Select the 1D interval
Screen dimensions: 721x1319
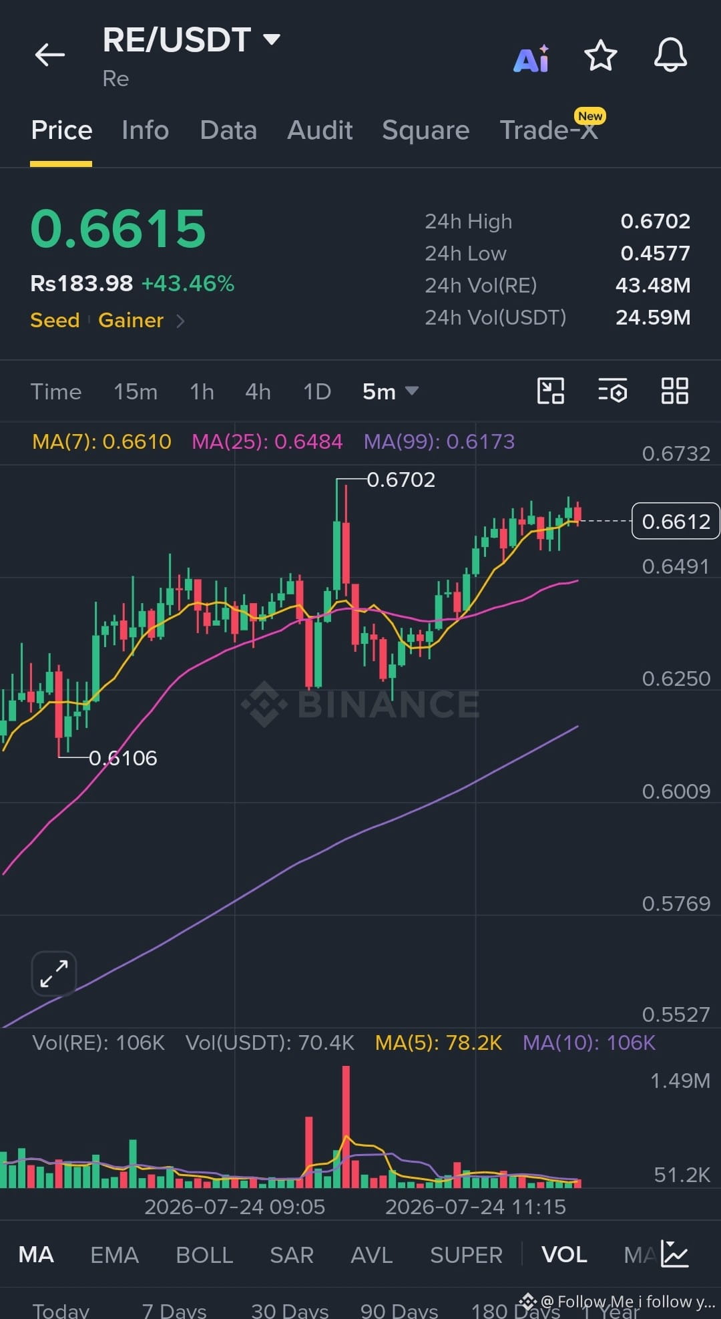pos(317,391)
